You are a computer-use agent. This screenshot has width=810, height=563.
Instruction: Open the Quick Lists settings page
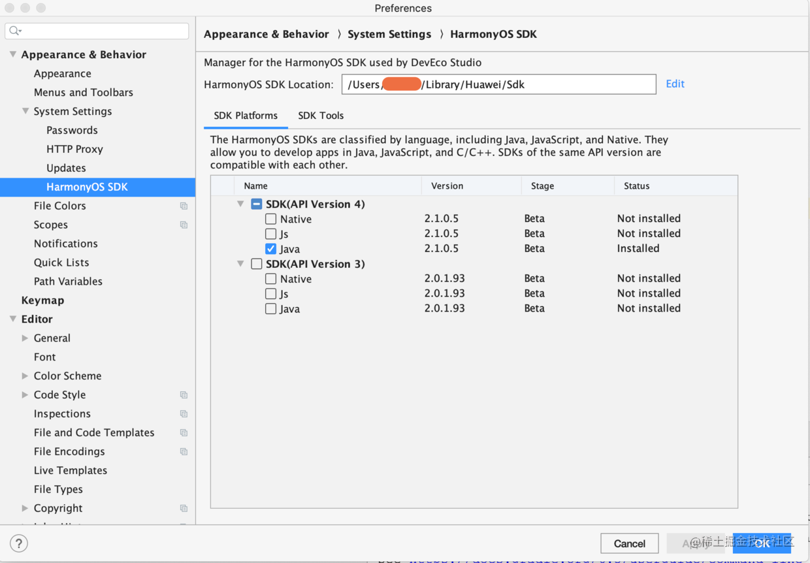click(61, 263)
